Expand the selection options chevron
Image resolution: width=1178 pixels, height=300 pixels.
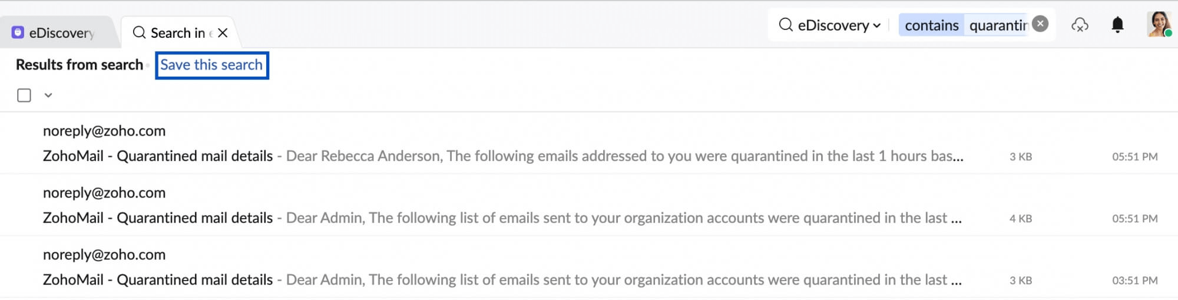pos(48,95)
